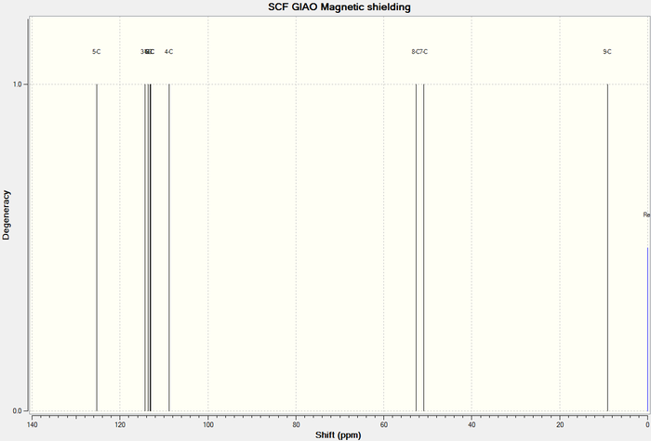Select the 1.0 degeneracy tick label
The width and height of the screenshot is (651, 441).
pyautogui.click(x=18, y=84)
